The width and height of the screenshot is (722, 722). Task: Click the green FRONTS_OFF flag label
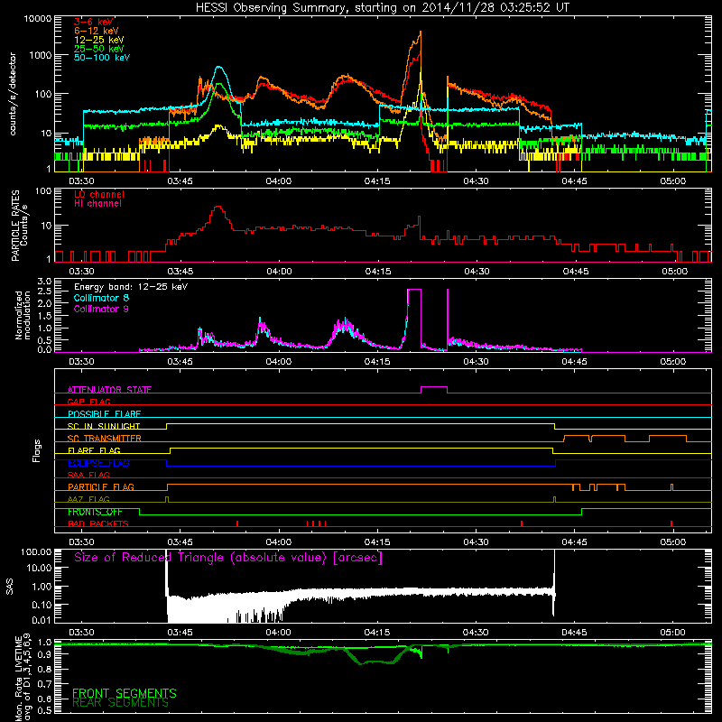(x=95, y=512)
